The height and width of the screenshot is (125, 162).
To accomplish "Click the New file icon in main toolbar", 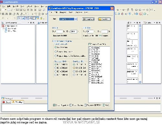I will 3,10.
